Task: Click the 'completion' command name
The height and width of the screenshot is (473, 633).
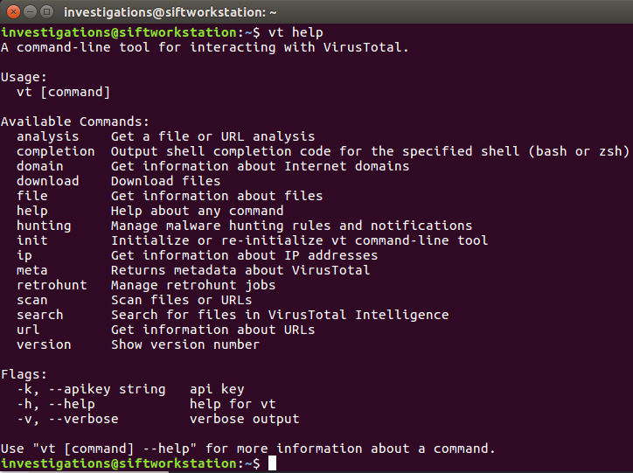Action: (55, 151)
